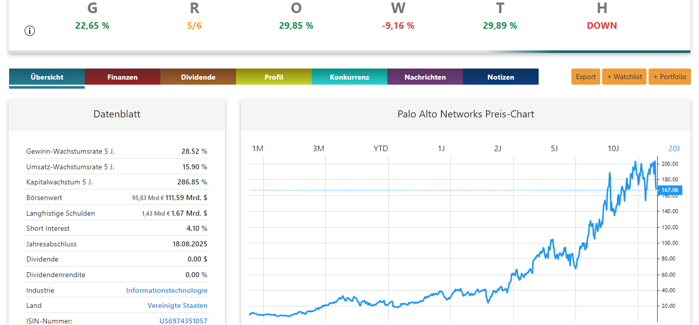Click the market cap 111,59 Mrd. $
Screen dimensions: 699x325
click(x=186, y=198)
